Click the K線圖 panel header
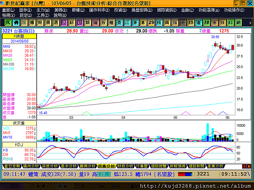254x190 pixels. 19,36
